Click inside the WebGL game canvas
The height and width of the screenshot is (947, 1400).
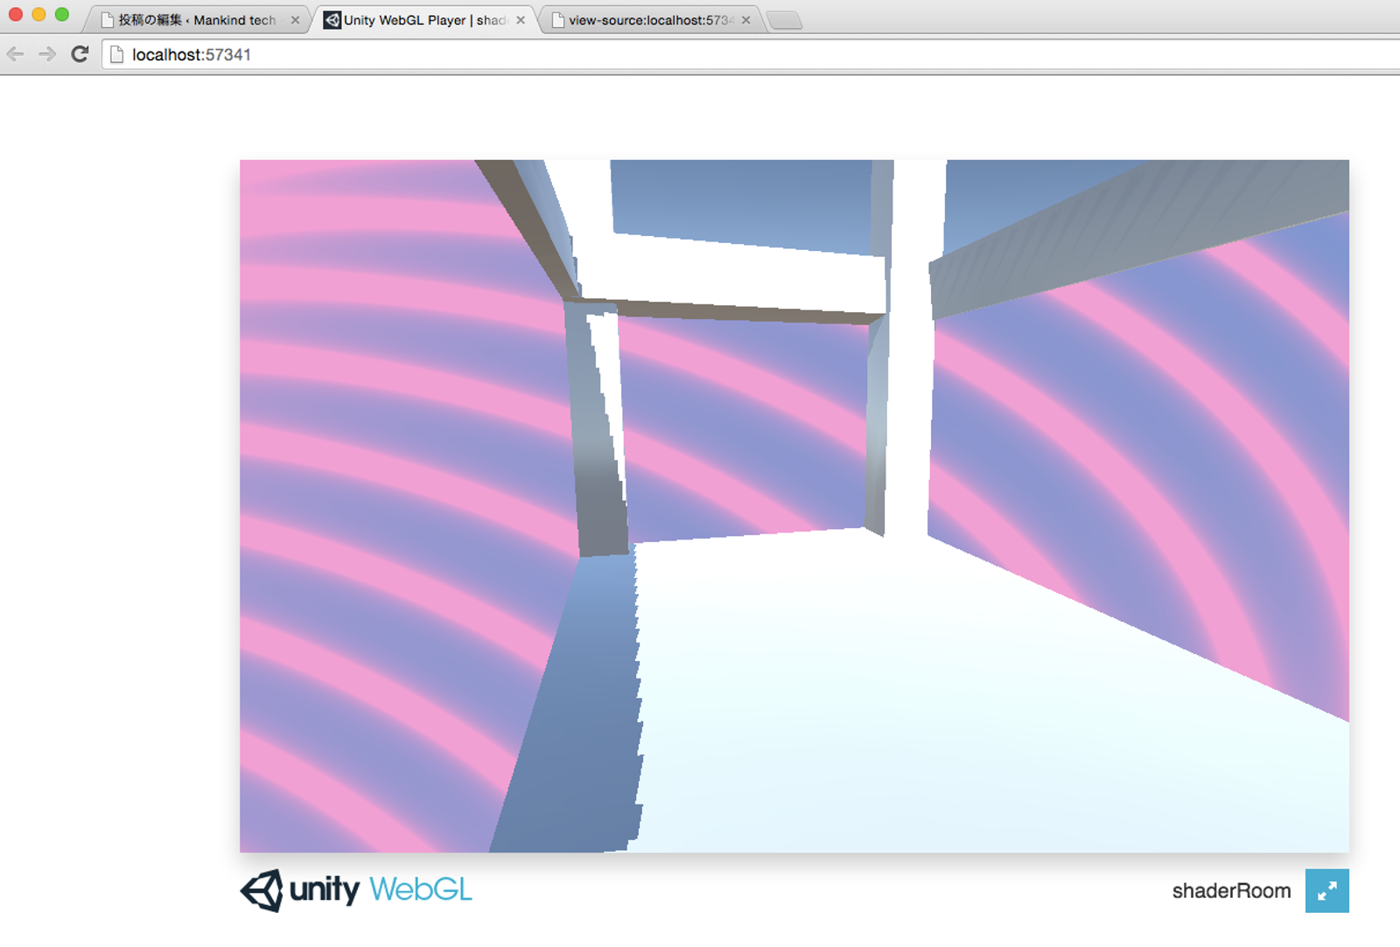[794, 505]
